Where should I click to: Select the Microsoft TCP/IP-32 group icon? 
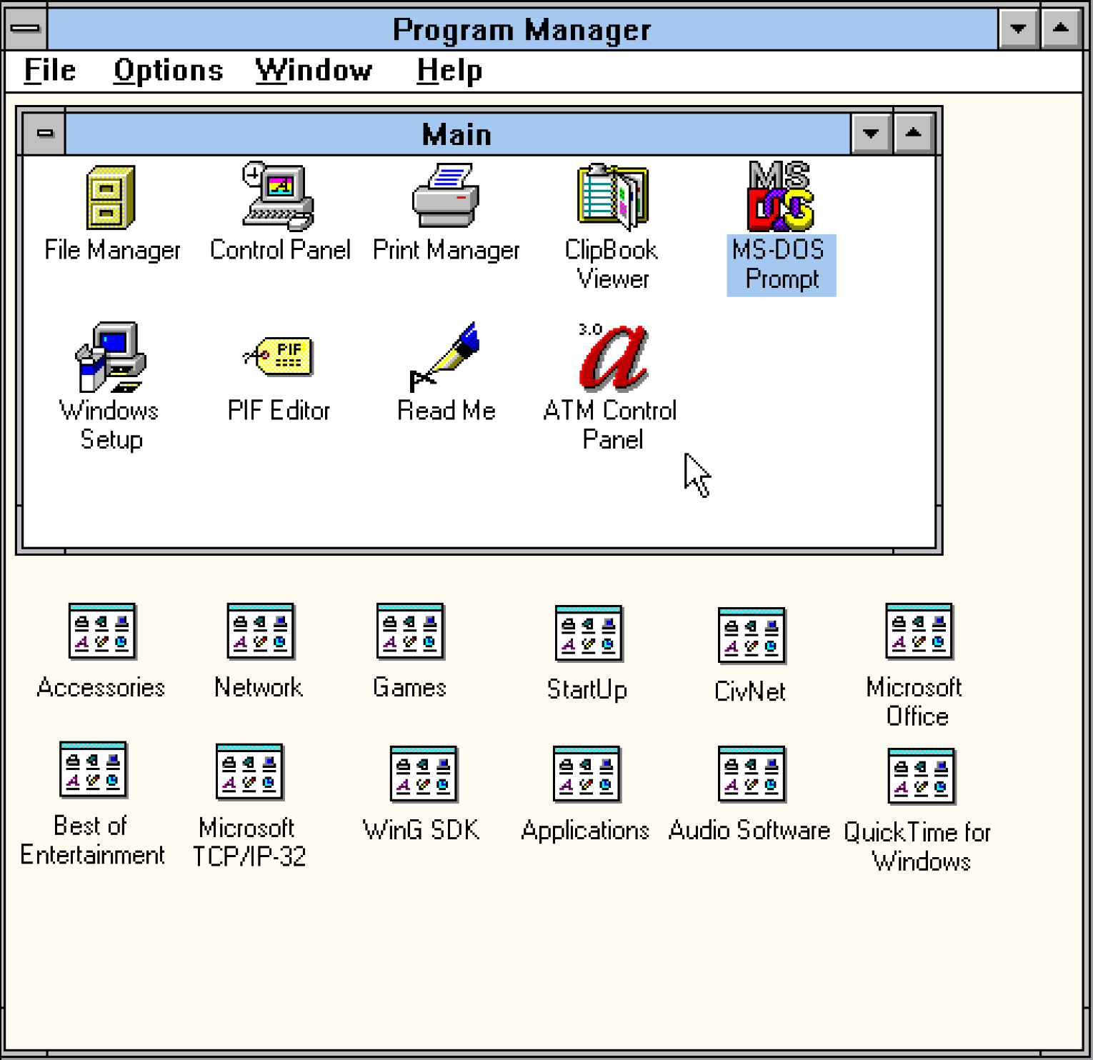[250, 772]
